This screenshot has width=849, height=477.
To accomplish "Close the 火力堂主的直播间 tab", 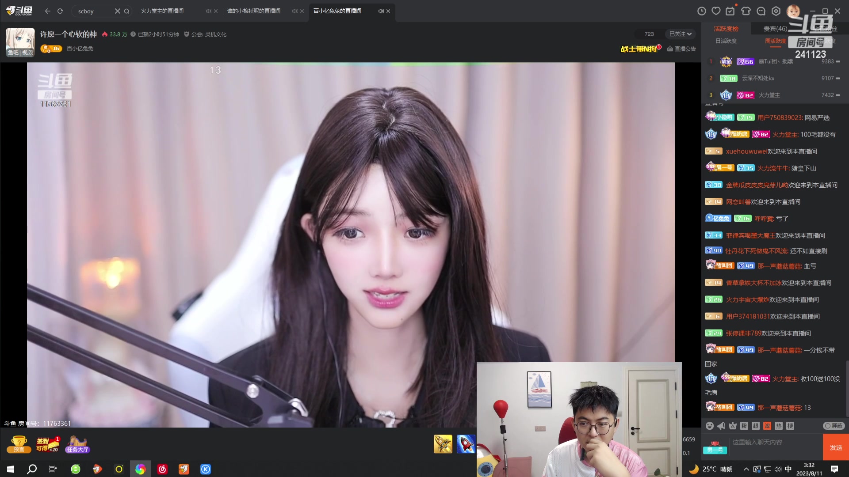I will click(216, 11).
